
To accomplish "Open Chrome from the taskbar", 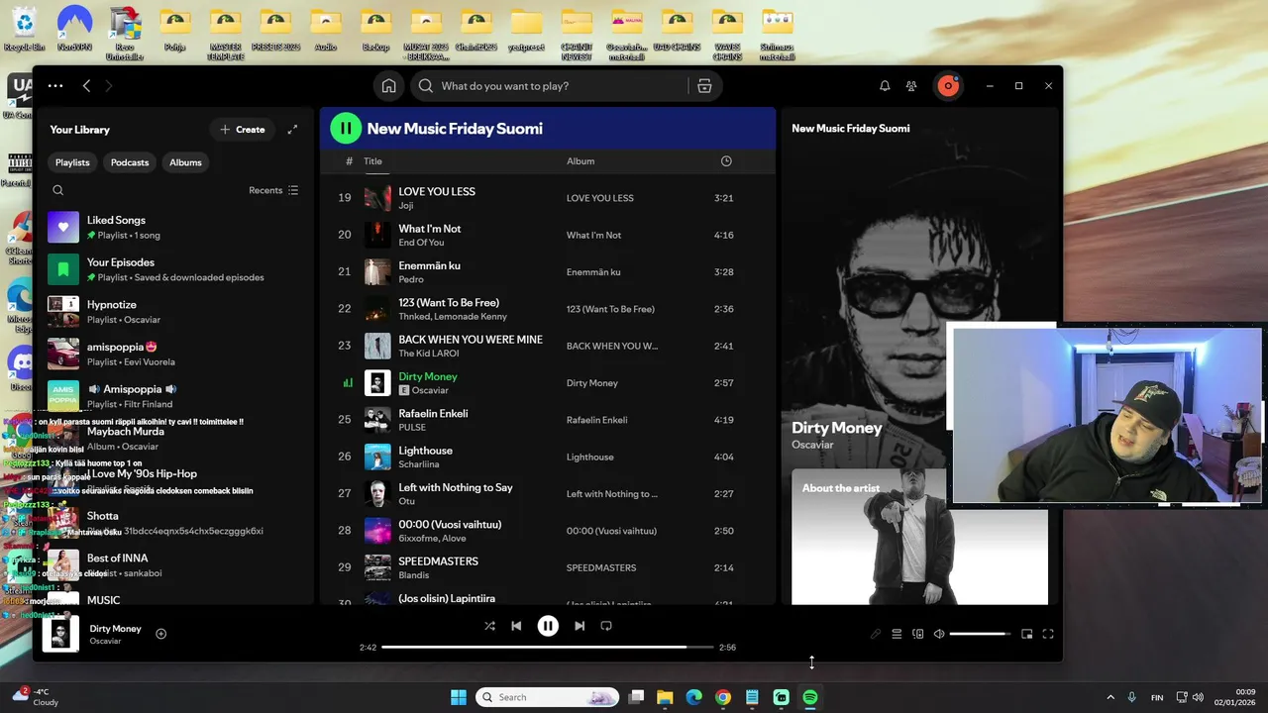I will click(x=723, y=697).
